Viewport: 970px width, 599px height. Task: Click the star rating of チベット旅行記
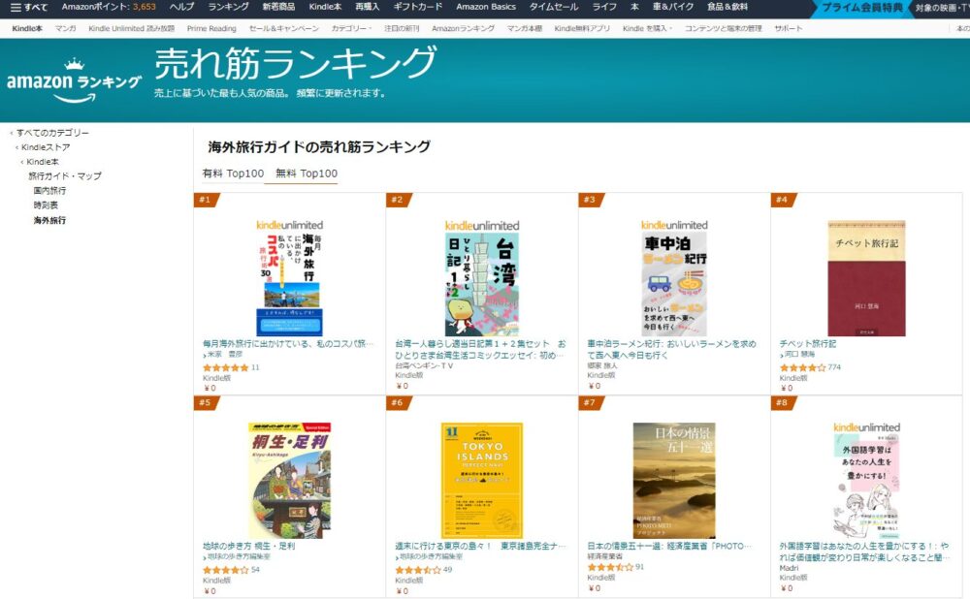(802, 367)
